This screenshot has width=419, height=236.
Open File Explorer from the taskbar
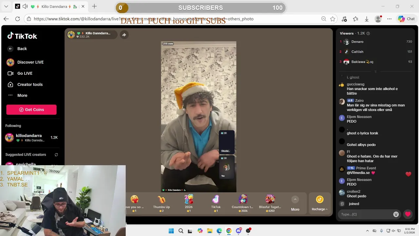(x=209, y=231)
